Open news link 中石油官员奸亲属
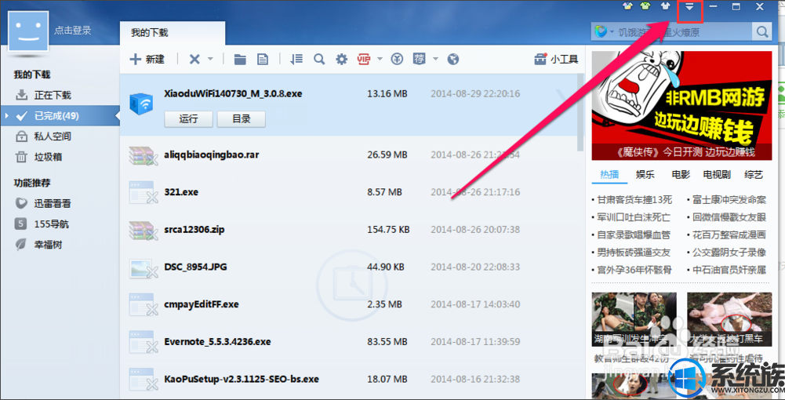Image resolution: width=785 pixels, height=400 pixels. [x=729, y=270]
